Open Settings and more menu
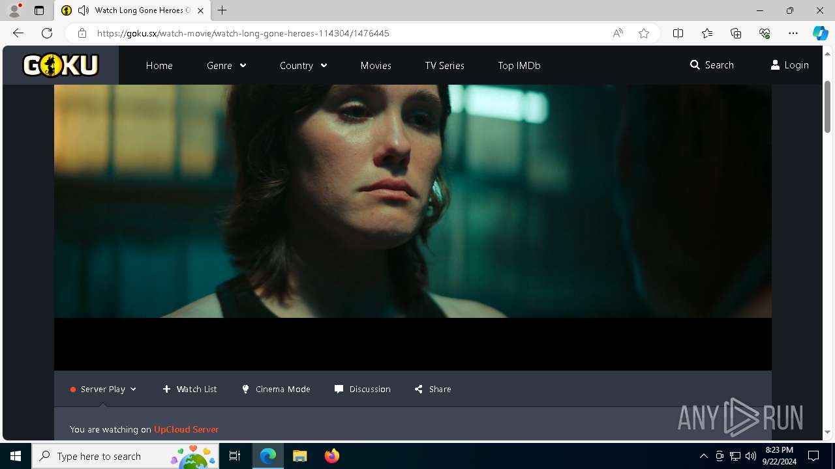Image resolution: width=835 pixels, height=469 pixels. point(793,33)
